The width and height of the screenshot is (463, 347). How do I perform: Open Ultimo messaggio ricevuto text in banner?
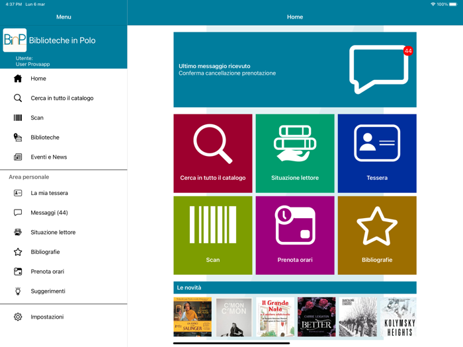214,66
